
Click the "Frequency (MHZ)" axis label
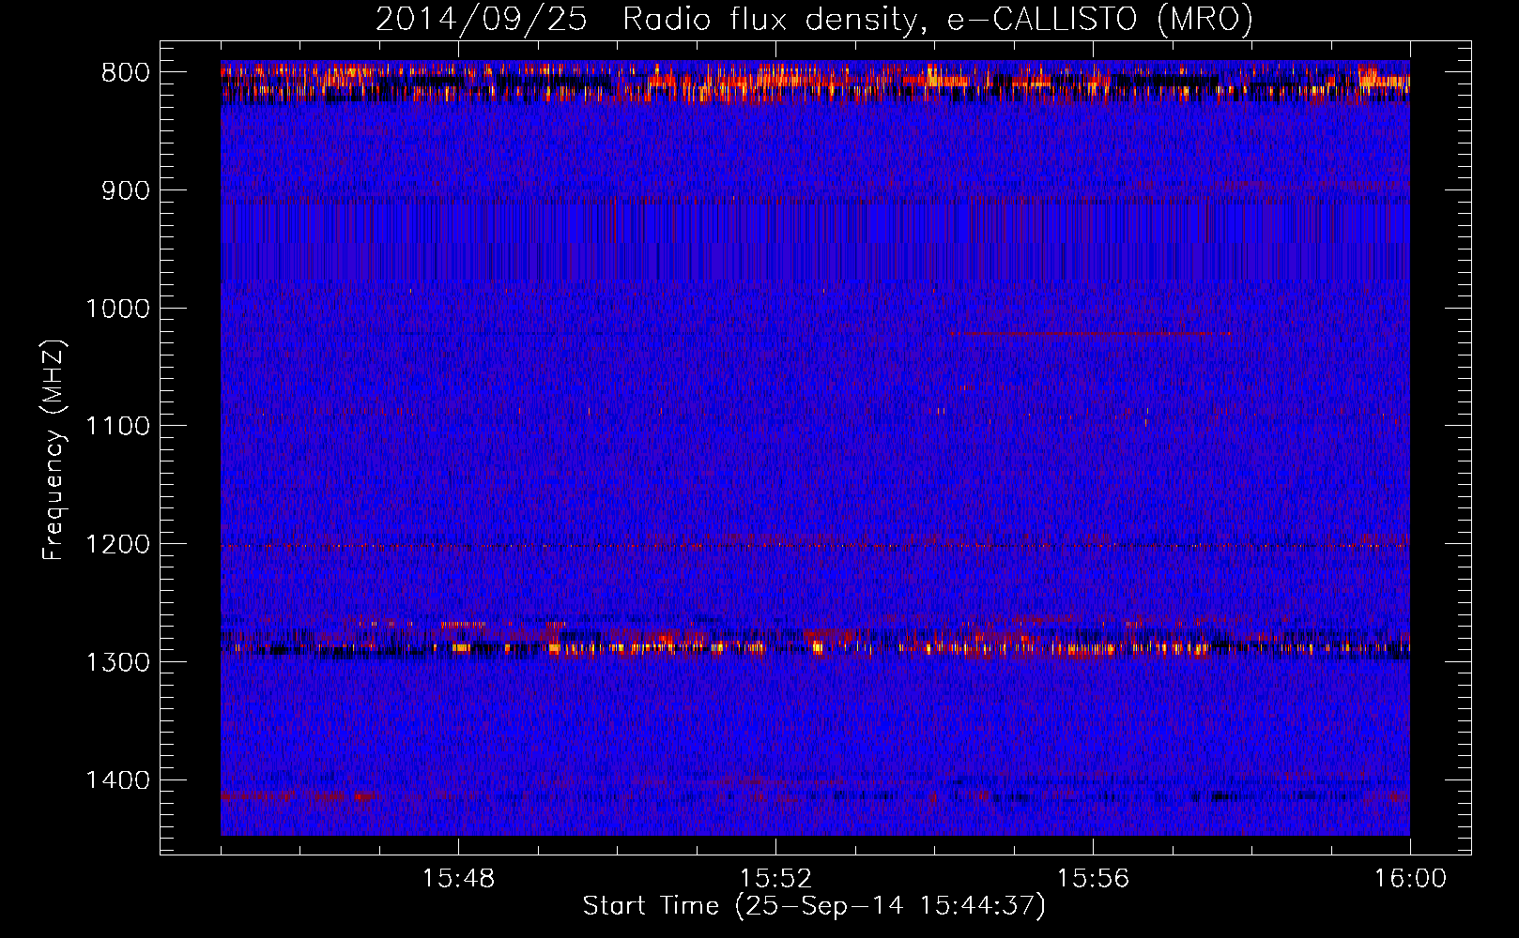coord(54,450)
